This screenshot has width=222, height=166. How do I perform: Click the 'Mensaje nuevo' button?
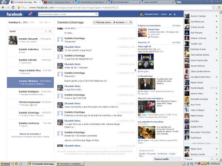102,22
